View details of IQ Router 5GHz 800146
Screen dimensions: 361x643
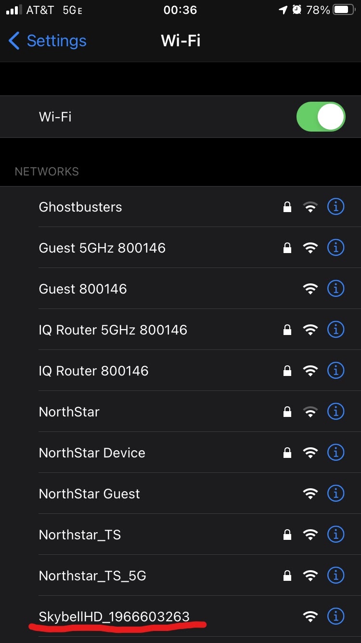tap(335, 329)
